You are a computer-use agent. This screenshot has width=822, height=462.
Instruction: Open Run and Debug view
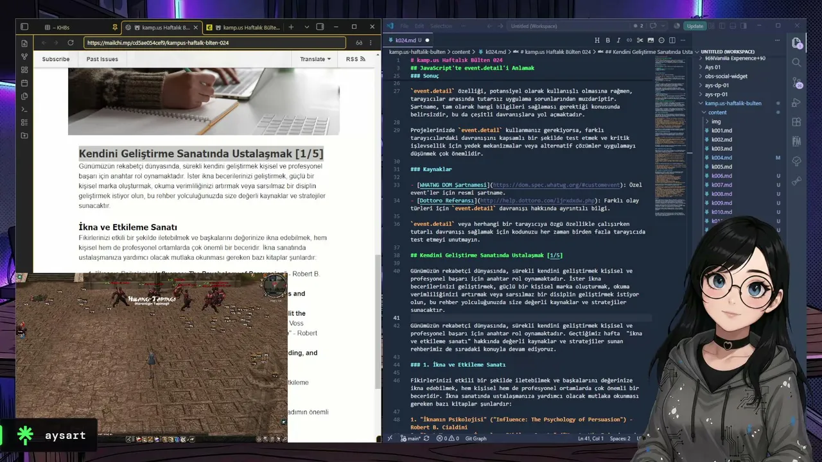(x=797, y=103)
